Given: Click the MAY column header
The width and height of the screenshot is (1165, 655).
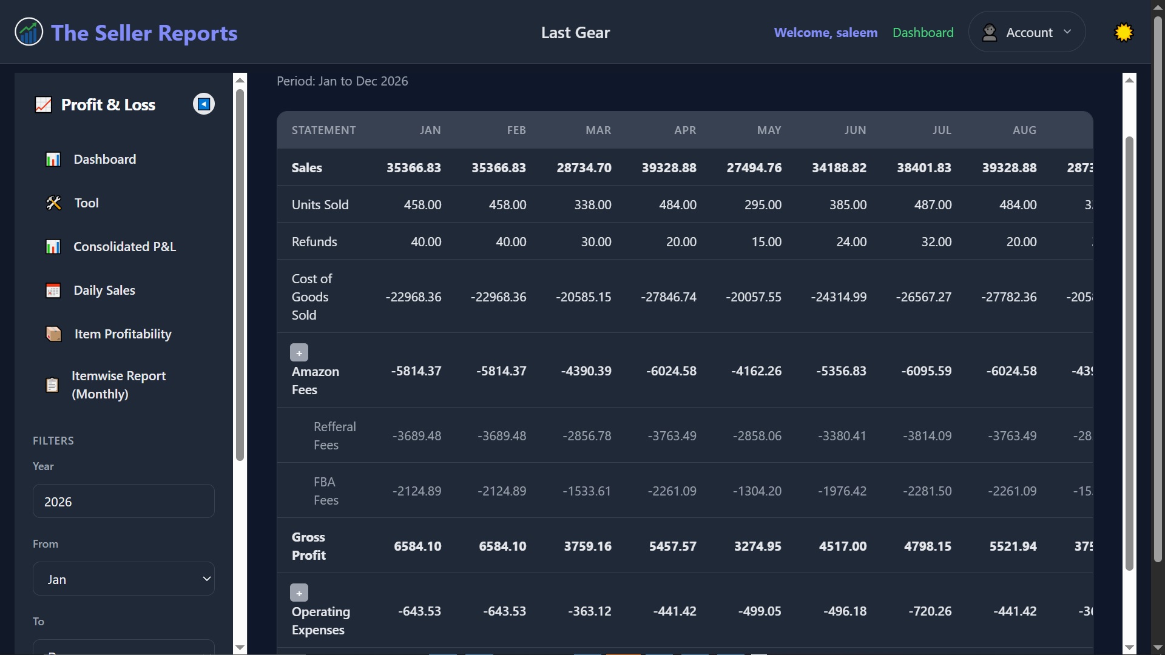Looking at the screenshot, I should (x=769, y=130).
